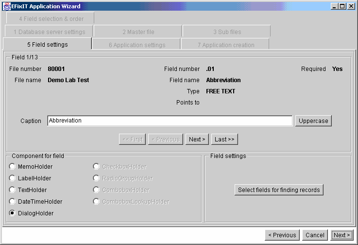Screen dimensions: 358x245
Task: Select the 4 Field selection & order tab
Action: click(51, 19)
